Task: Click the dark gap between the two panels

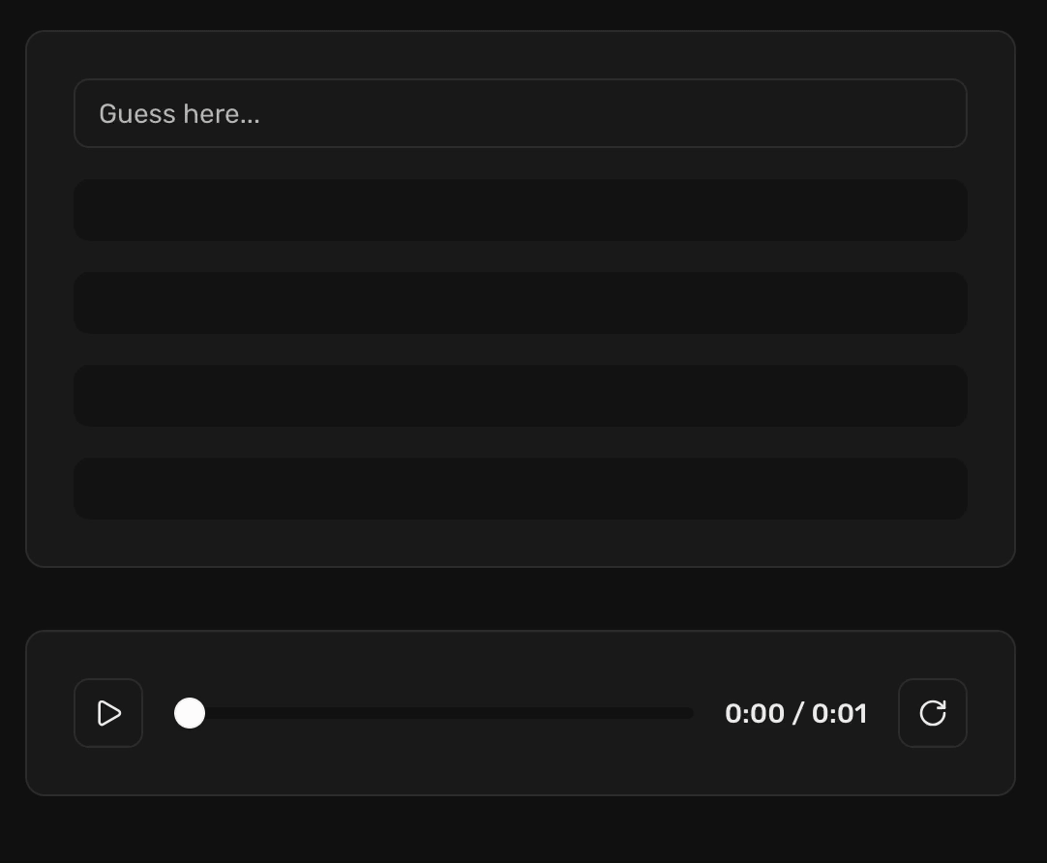Action: click(x=520, y=599)
